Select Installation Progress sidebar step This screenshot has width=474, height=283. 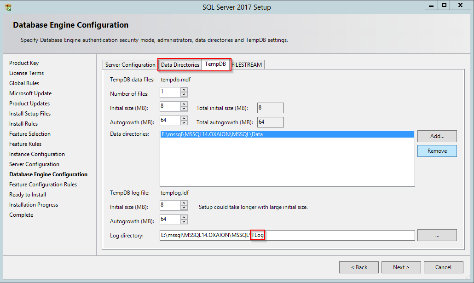34,205
